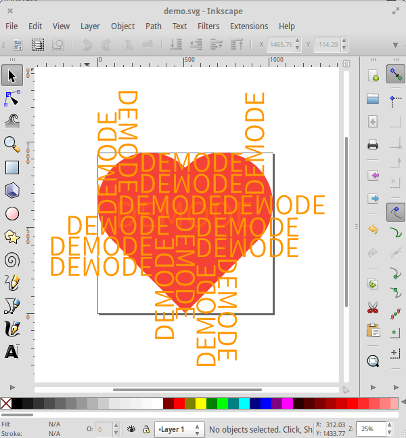Toggle snap nodes or handles button
Image resolution: width=406 pixels, height=438 pixels.
click(396, 213)
